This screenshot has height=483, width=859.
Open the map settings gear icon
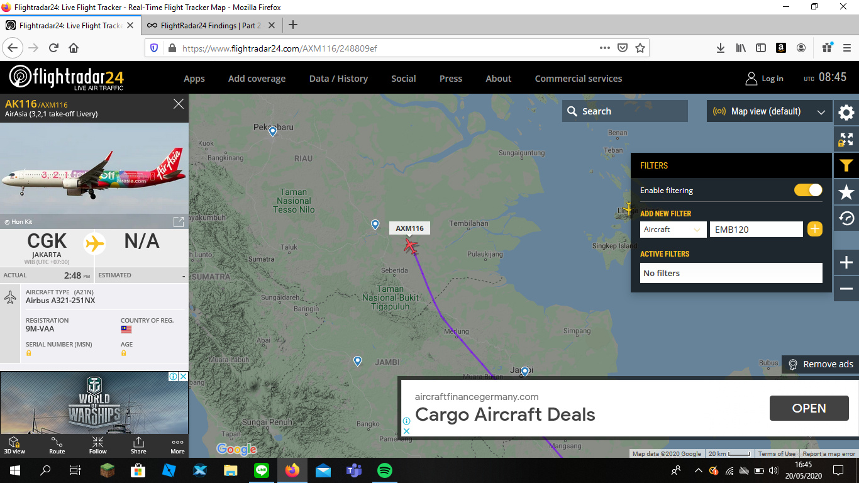846,113
